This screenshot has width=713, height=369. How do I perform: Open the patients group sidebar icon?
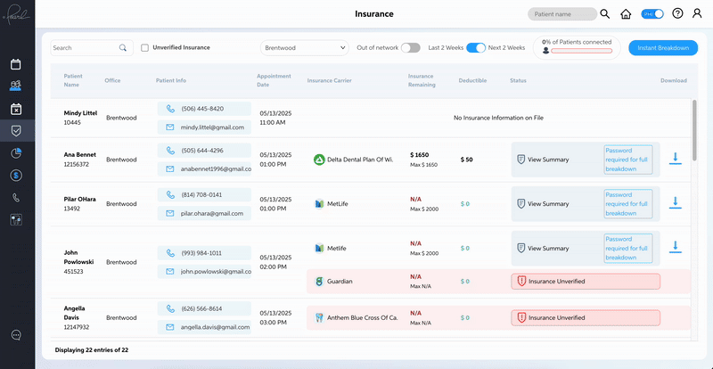(x=16, y=86)
